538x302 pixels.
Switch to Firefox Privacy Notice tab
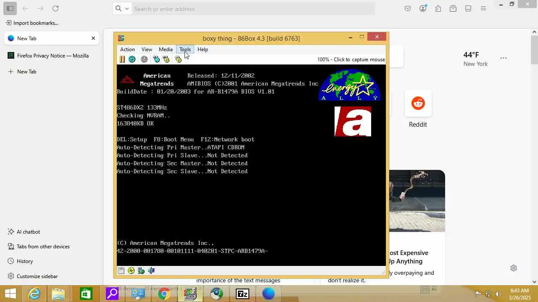pyautogui.click(x=51, y=55)
